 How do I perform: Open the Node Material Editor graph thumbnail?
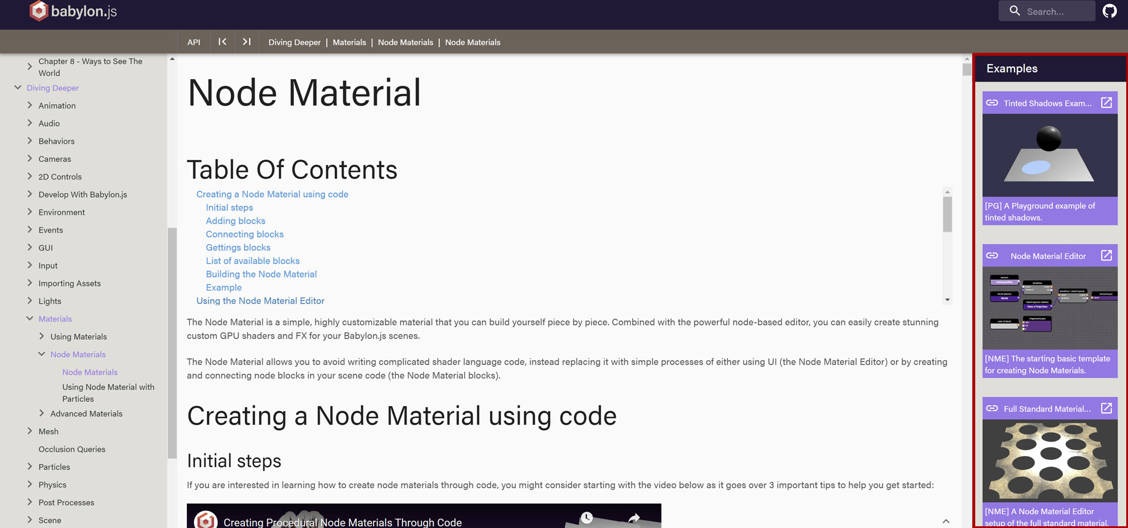click(x=1050, y=308)
